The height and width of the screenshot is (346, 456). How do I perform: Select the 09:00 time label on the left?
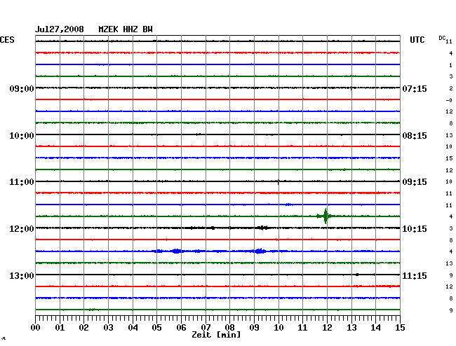pos(22,89)
